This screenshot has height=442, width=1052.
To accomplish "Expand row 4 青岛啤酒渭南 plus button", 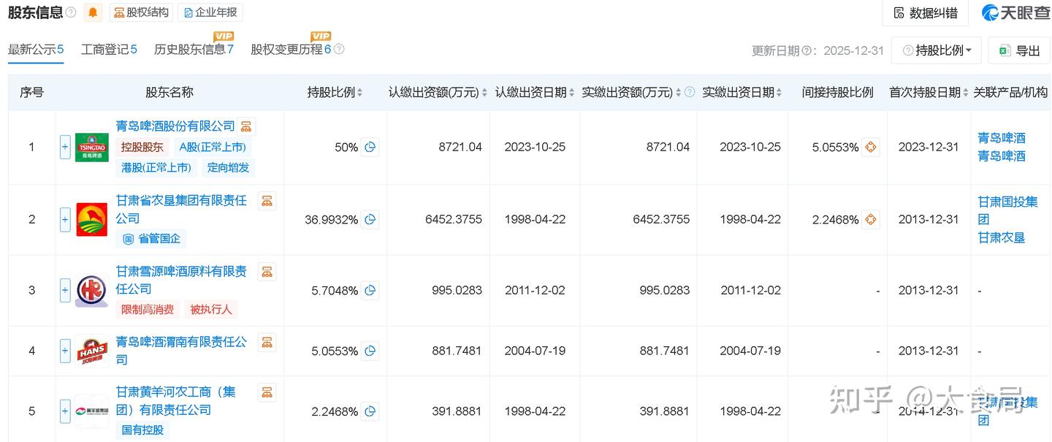I will pos(65,351).
